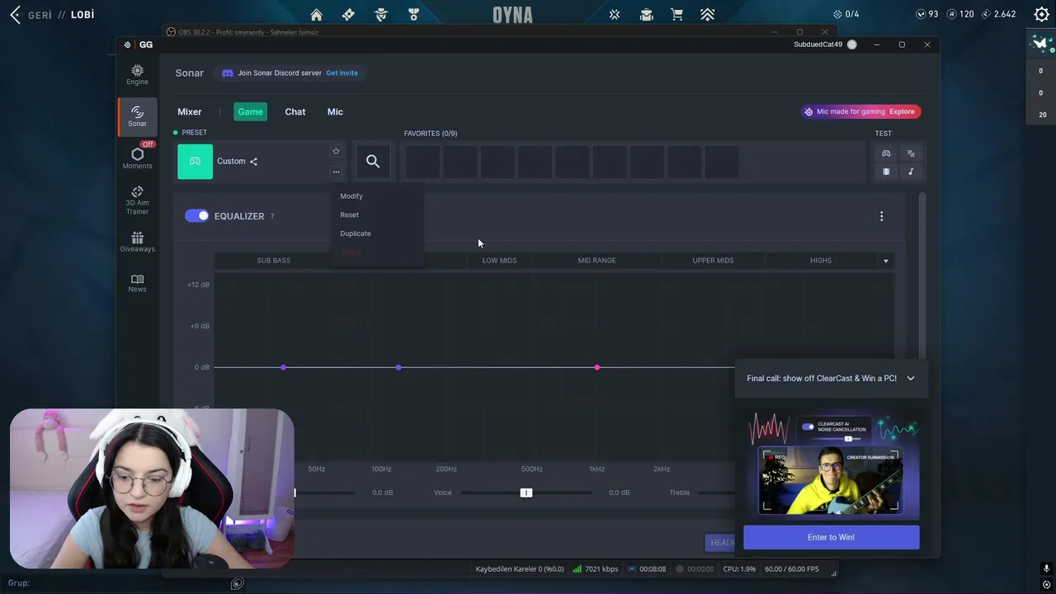Open the News section
Screen dimensions: 1056x594
137,283
